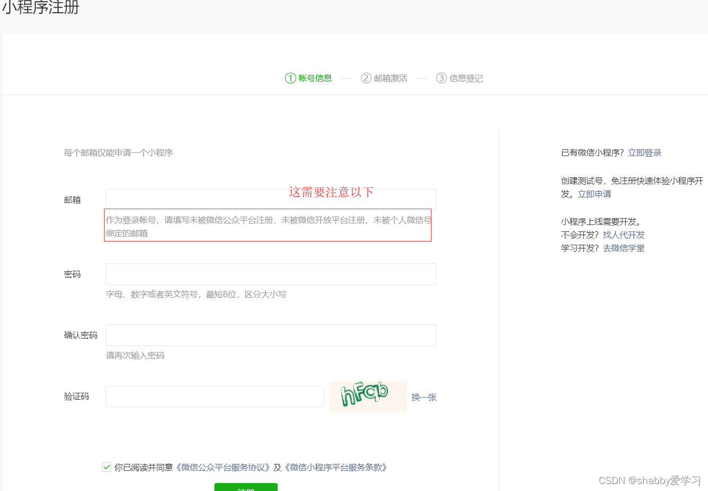
Task: Click the 验证码 captcha input box
Action: pyautogui.click(x=214, y=397)
